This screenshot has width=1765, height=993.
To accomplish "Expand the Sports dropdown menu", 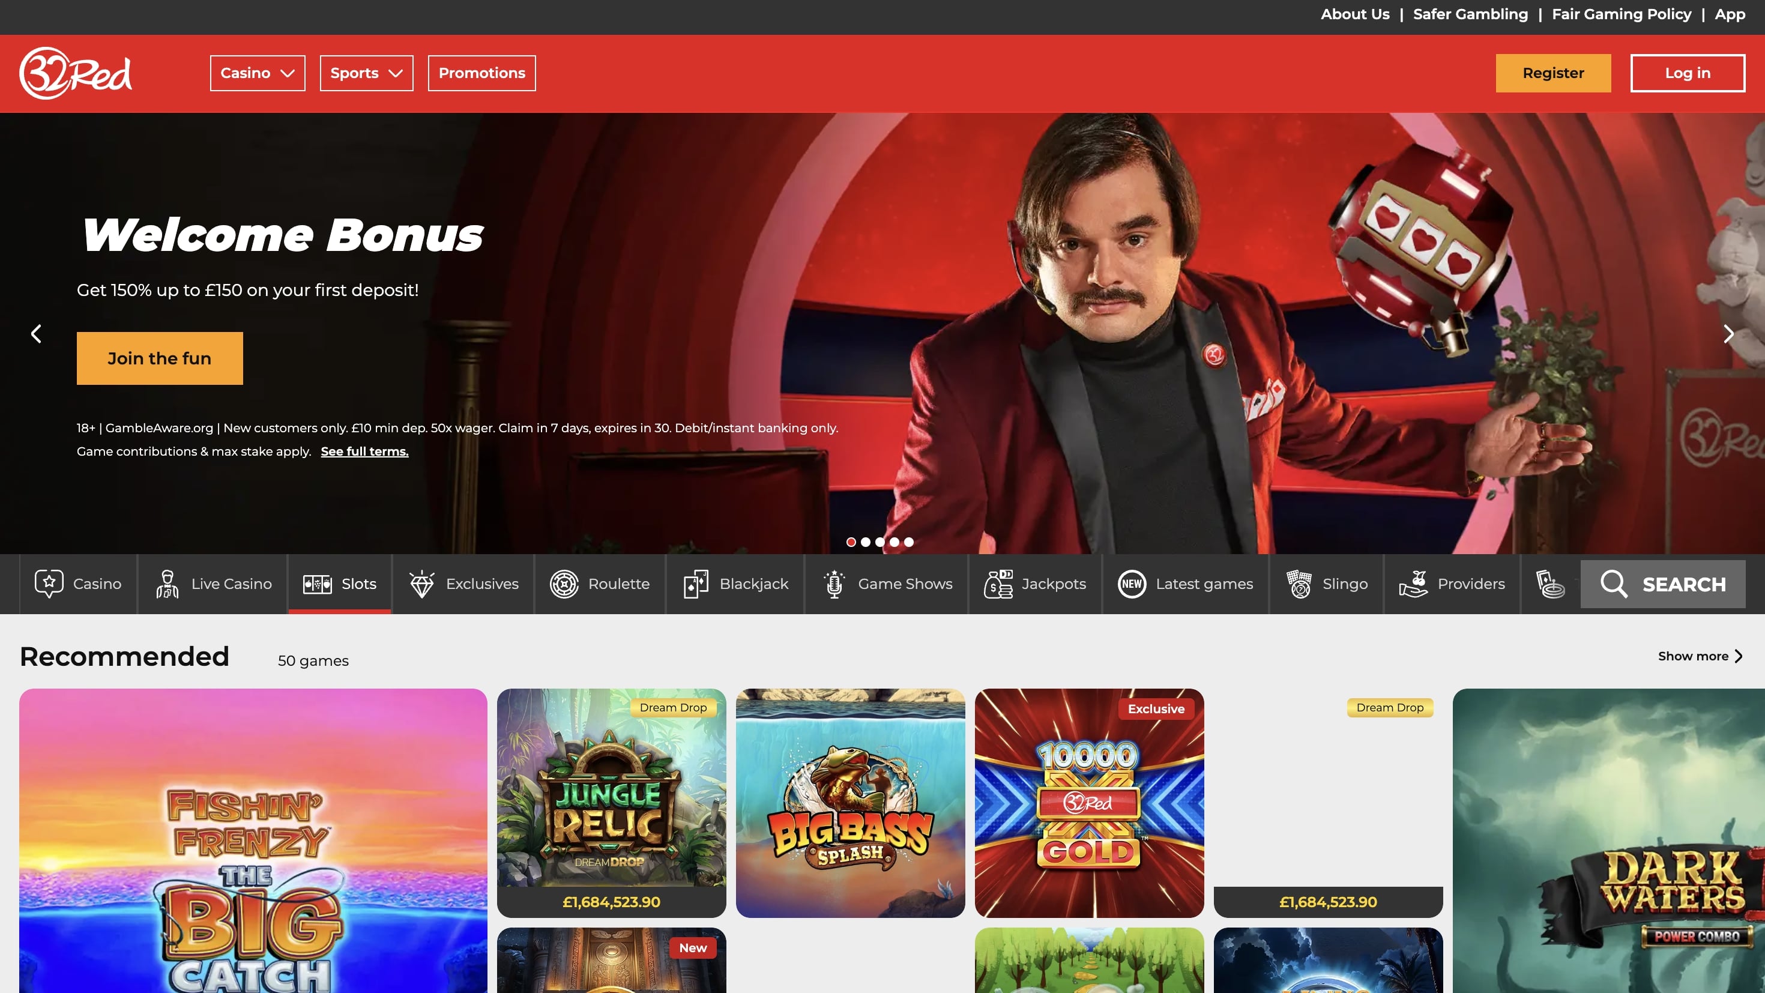I will click(366, 73).
